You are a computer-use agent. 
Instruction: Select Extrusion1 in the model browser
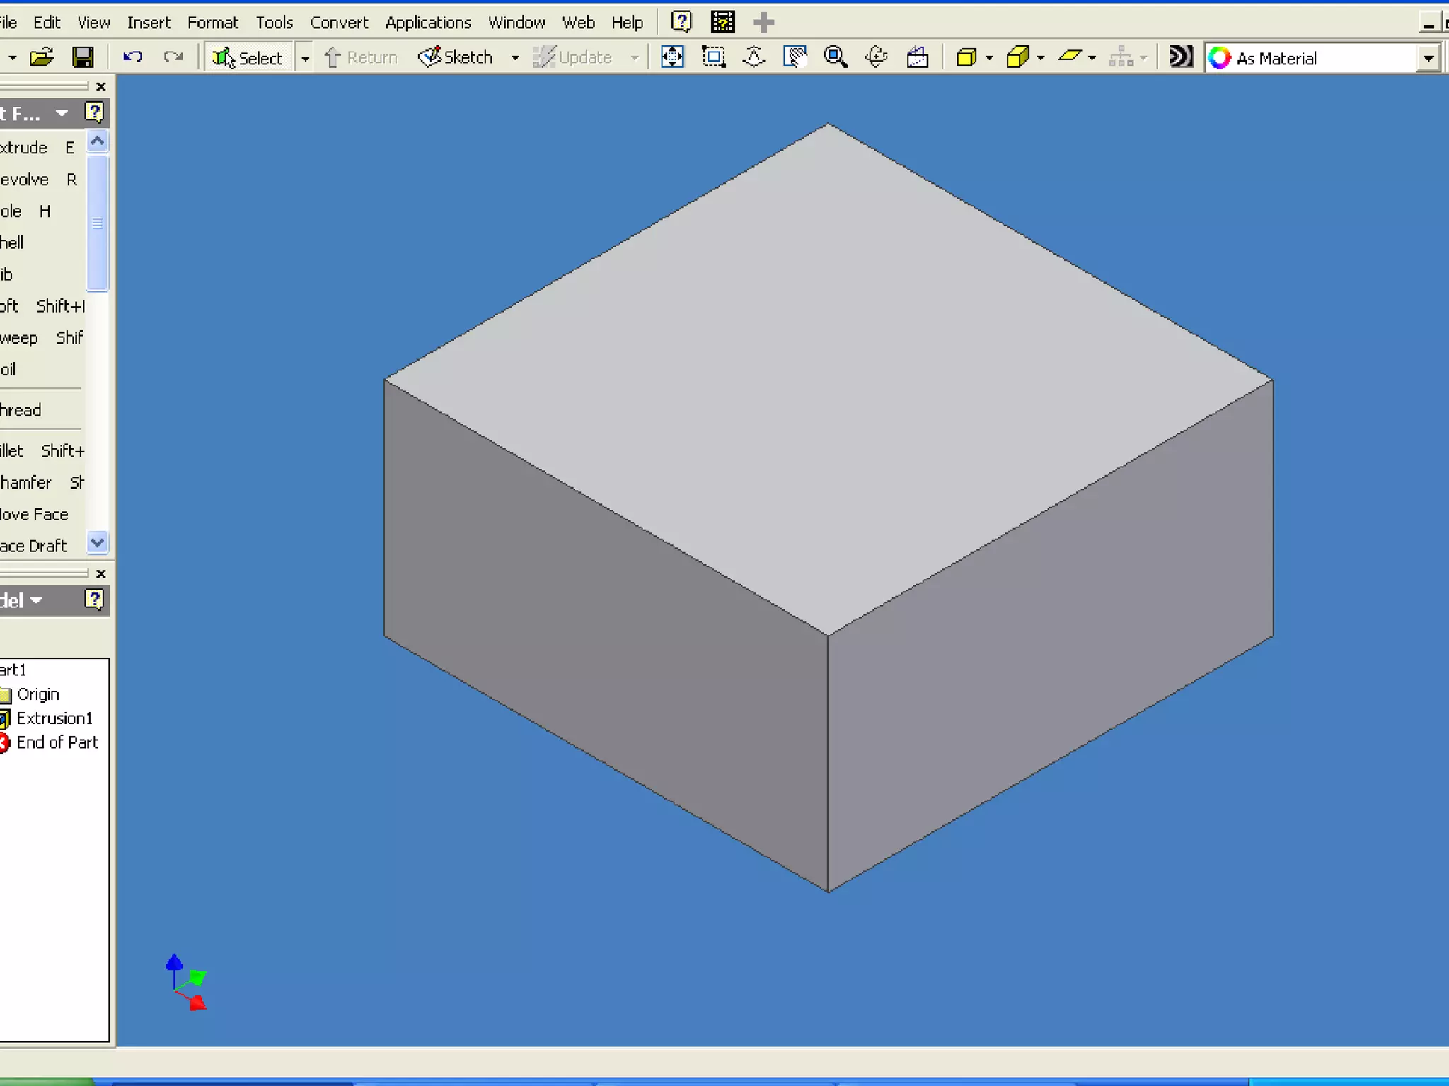[54, 718]
